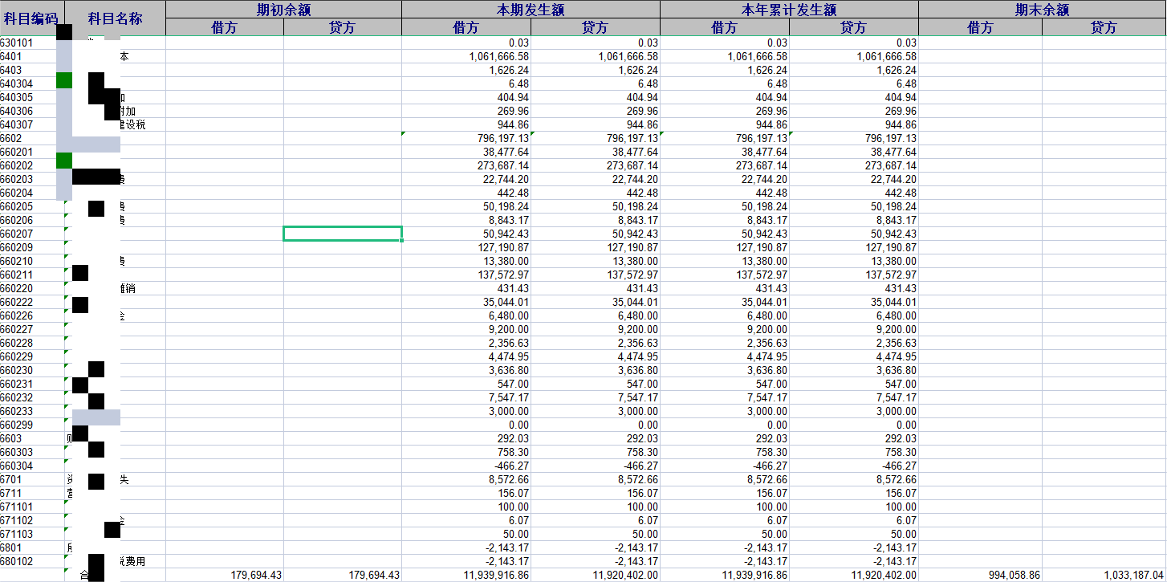Select 22,744.20 in 本期发生额 借方 column

pyautogui.click(x=505, y=179)
